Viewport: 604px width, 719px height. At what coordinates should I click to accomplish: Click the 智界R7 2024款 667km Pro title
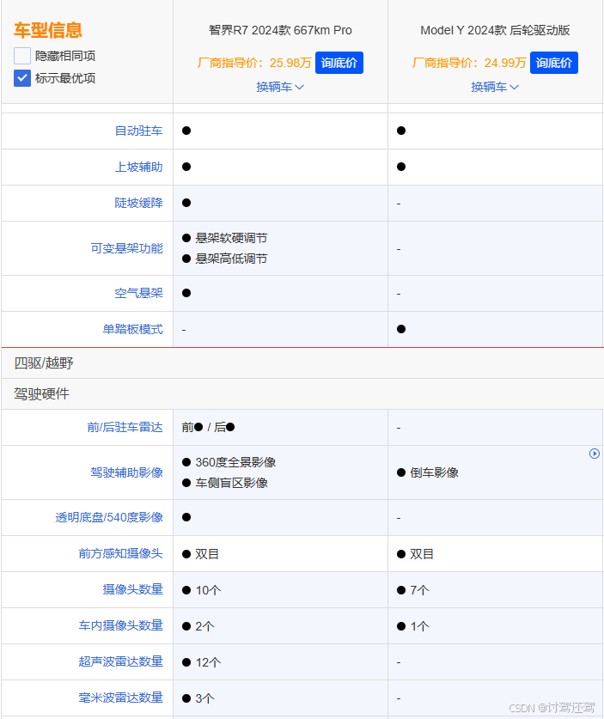pyautogui.click(x=280, y=30)
